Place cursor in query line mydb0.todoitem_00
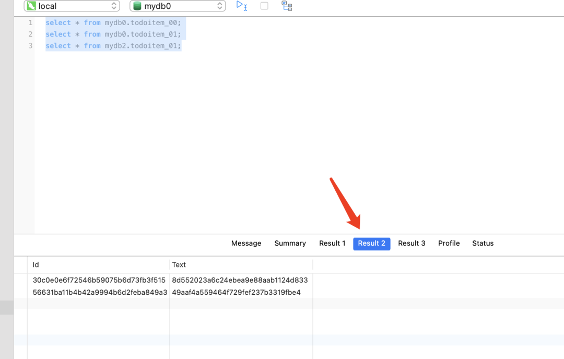564x359 pixels. point(113,22)
